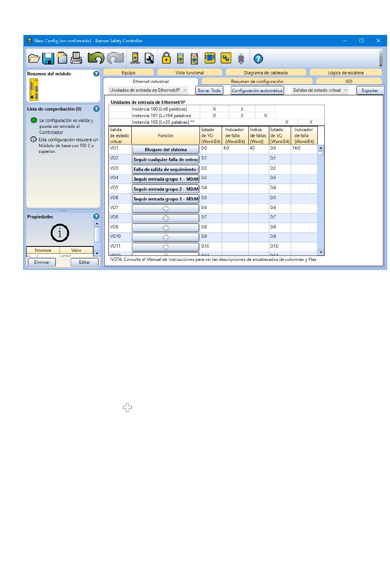This screenshot has width=390, height=566.
Task: Start live mode with the blue screen icon
Action: [x=210, y=58]
